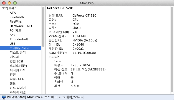This screenshot has width=174, height=100.
Task: Click the VRAM value 1024 MB
Action: [x=79, y=36]
